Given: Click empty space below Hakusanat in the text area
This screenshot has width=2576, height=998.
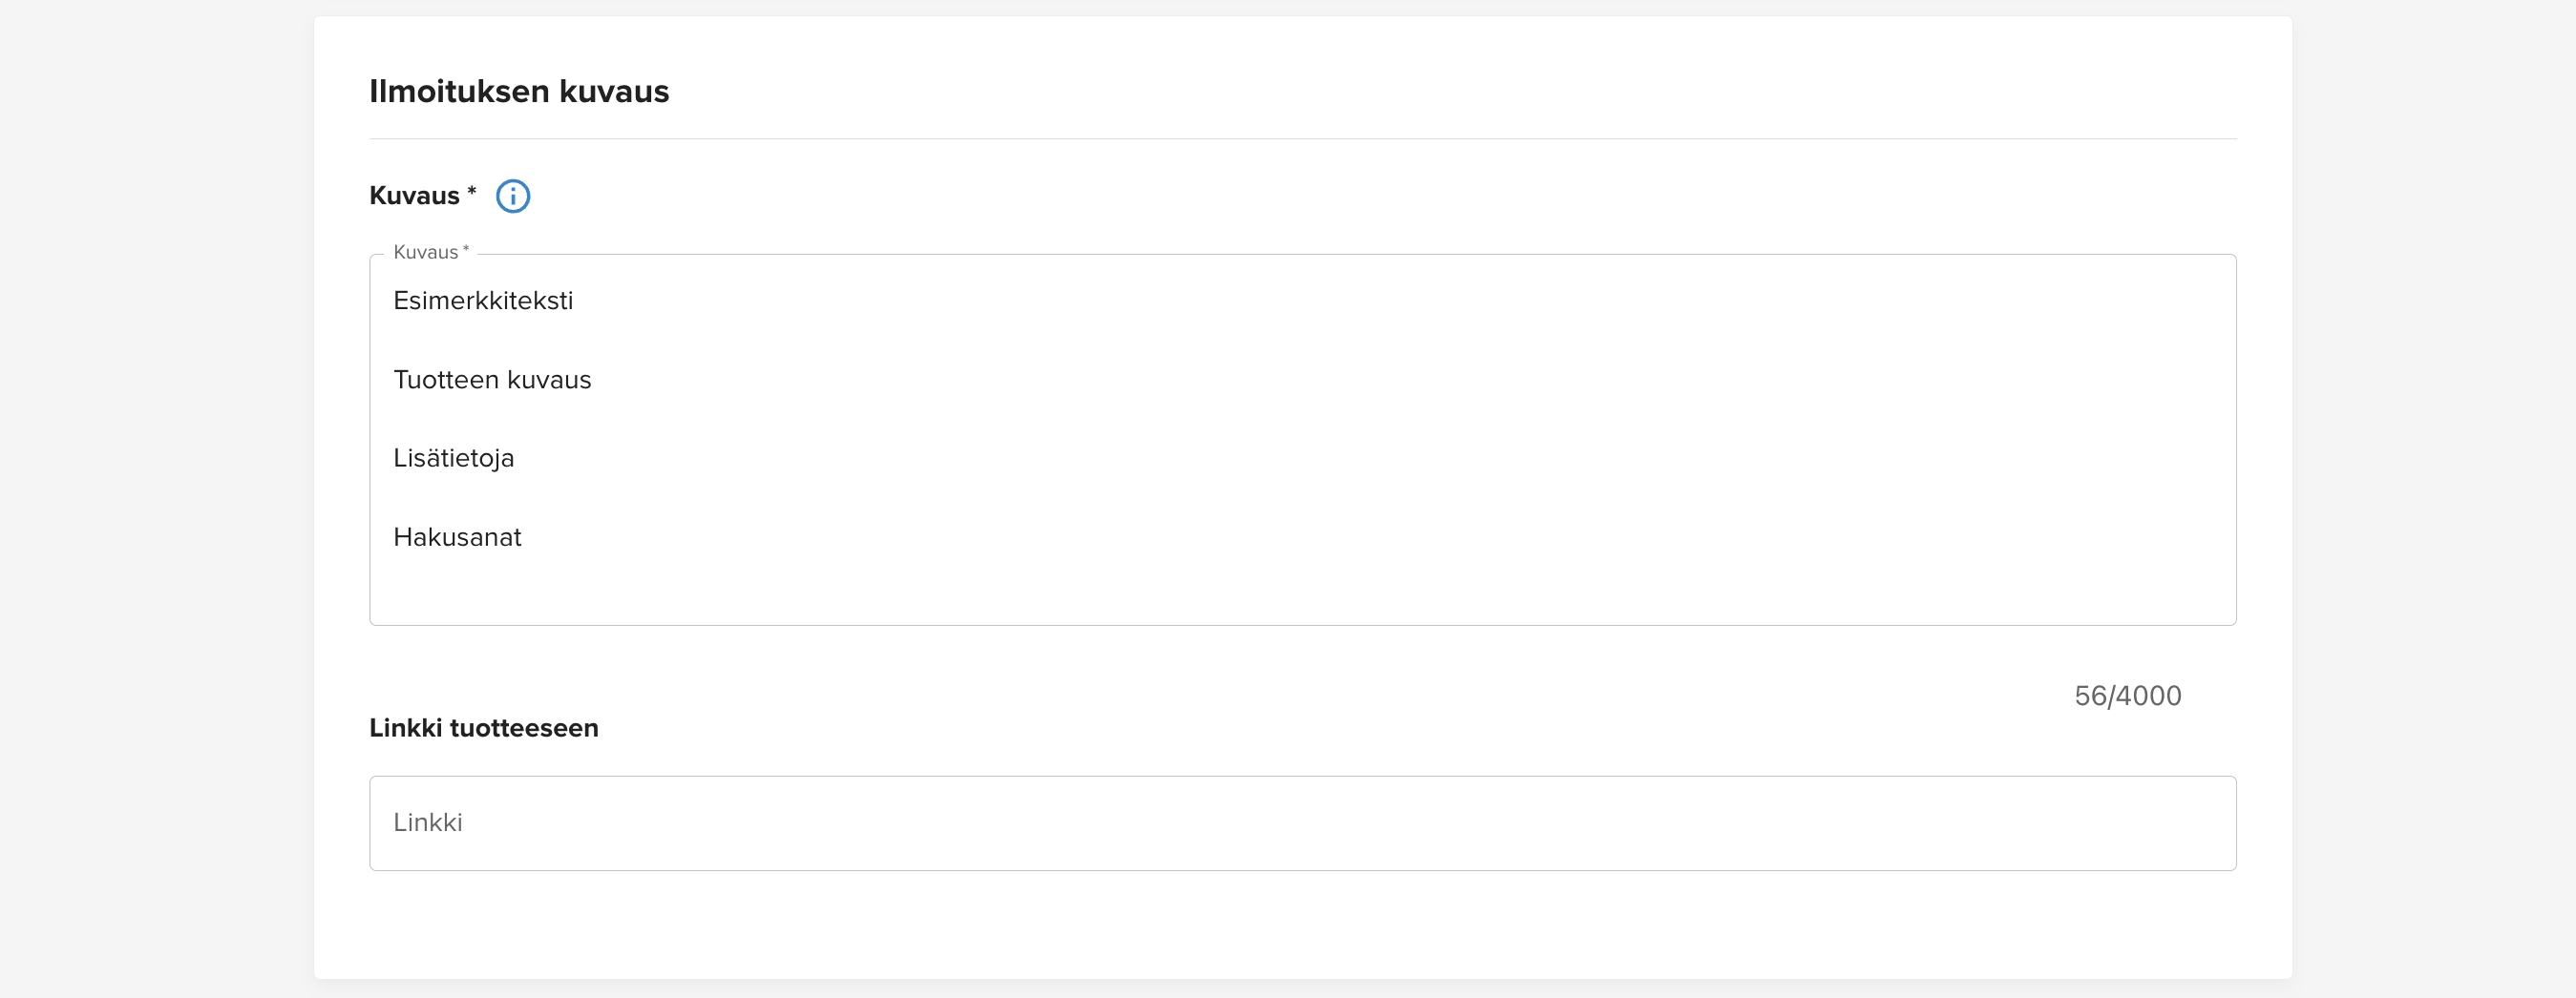Looking at the screenshot, I should point(1302,592).
